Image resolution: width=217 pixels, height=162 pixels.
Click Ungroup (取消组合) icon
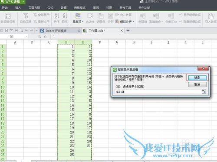156,16
